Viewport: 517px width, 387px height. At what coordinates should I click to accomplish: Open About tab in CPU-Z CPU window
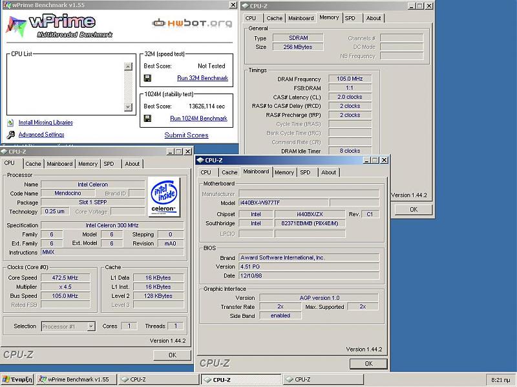click(132, 164)
